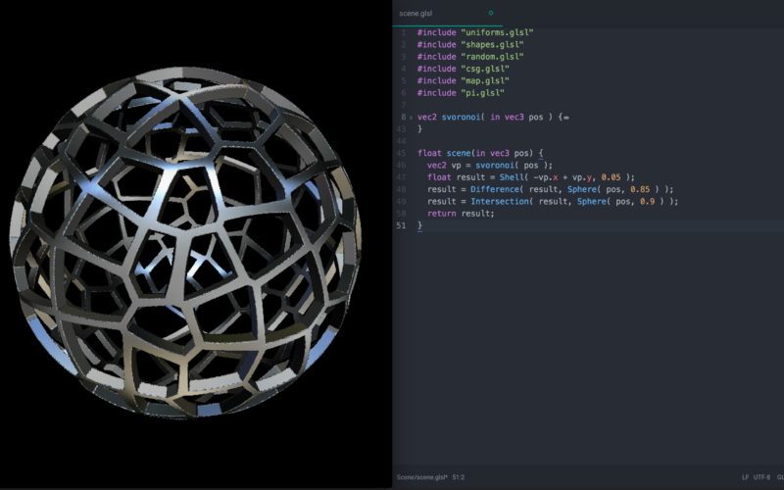The width and height of the screenshot is (784, 490).
Task: Click line number 51 in the gutter
Action: [x=401, y=225]
